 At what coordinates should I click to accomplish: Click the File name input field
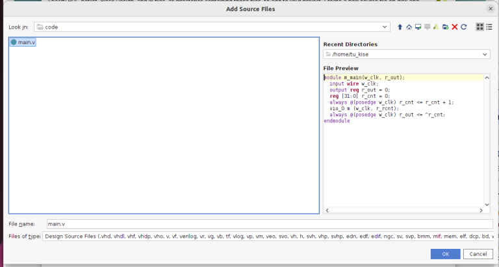click(x=266, y=224)
